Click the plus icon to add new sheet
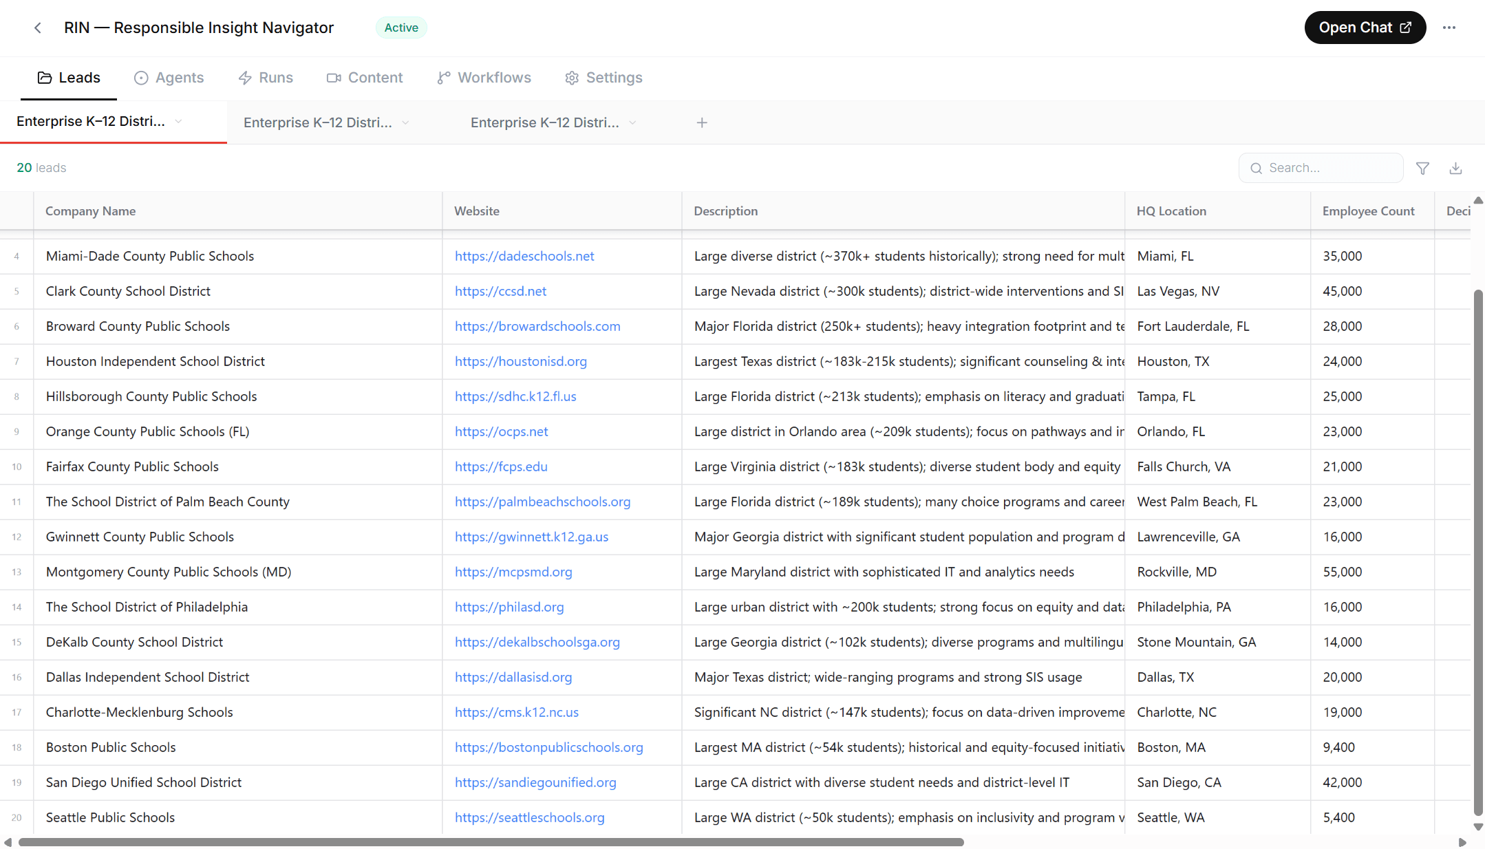The height and width of the screenshot is (849, 1485). [702, 122]
